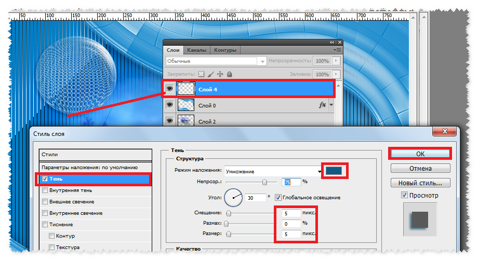Hide layer Слой 4 with eye icon
The image size is (478, 261).
(x=169, y=89)
